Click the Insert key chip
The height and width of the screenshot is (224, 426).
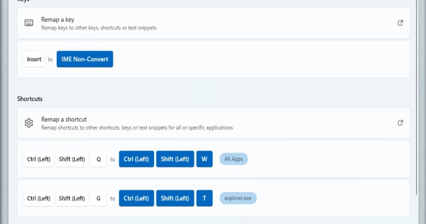click(34, 59)
